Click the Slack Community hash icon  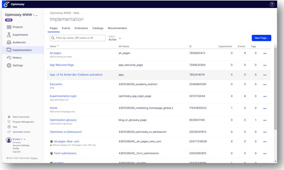click(9, 117)
